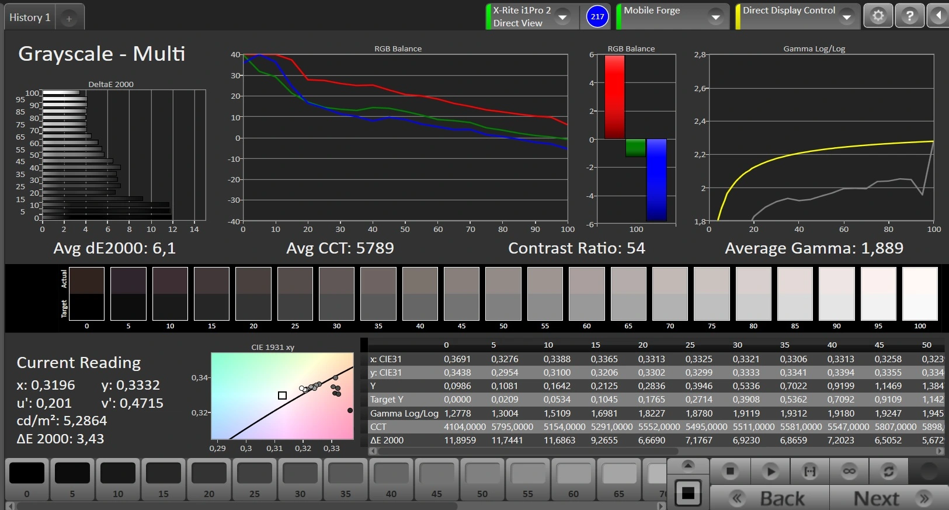
Task: Click the Avg CCT: 5789 readout
Action: 340,248
